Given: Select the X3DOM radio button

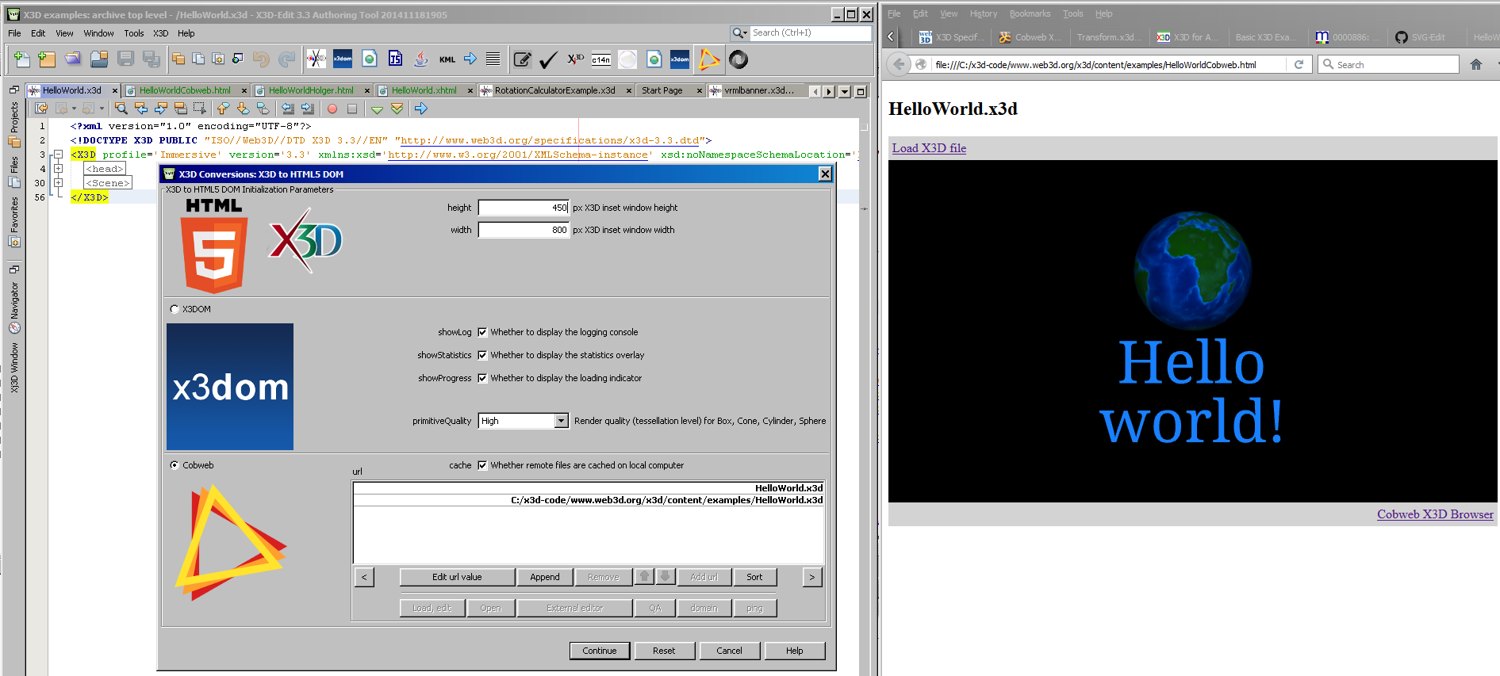Looking at the screenshot, I should [x=175, y=309].
